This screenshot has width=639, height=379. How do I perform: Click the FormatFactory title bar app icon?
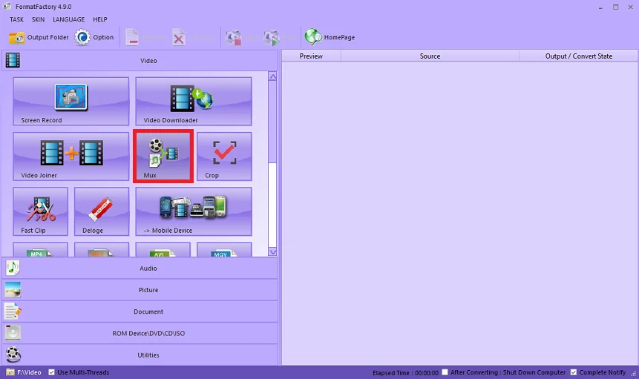tap(7, 6)
